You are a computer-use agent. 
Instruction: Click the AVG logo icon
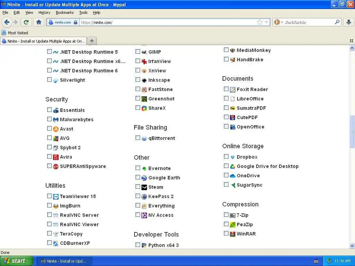coord(56,138)
